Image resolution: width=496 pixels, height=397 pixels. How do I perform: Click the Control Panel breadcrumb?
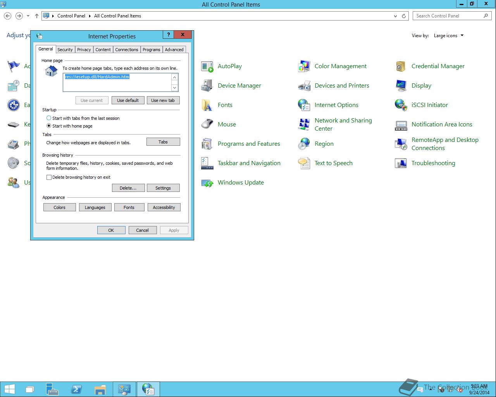[x=71, y=16]
